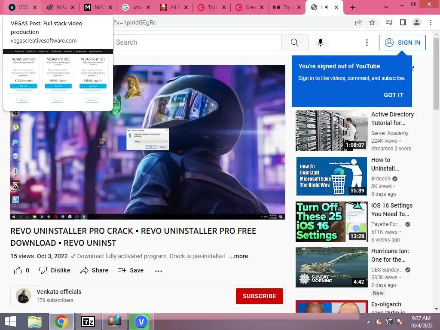Toggle Chrome side panel icon

[x=403, y=22]
